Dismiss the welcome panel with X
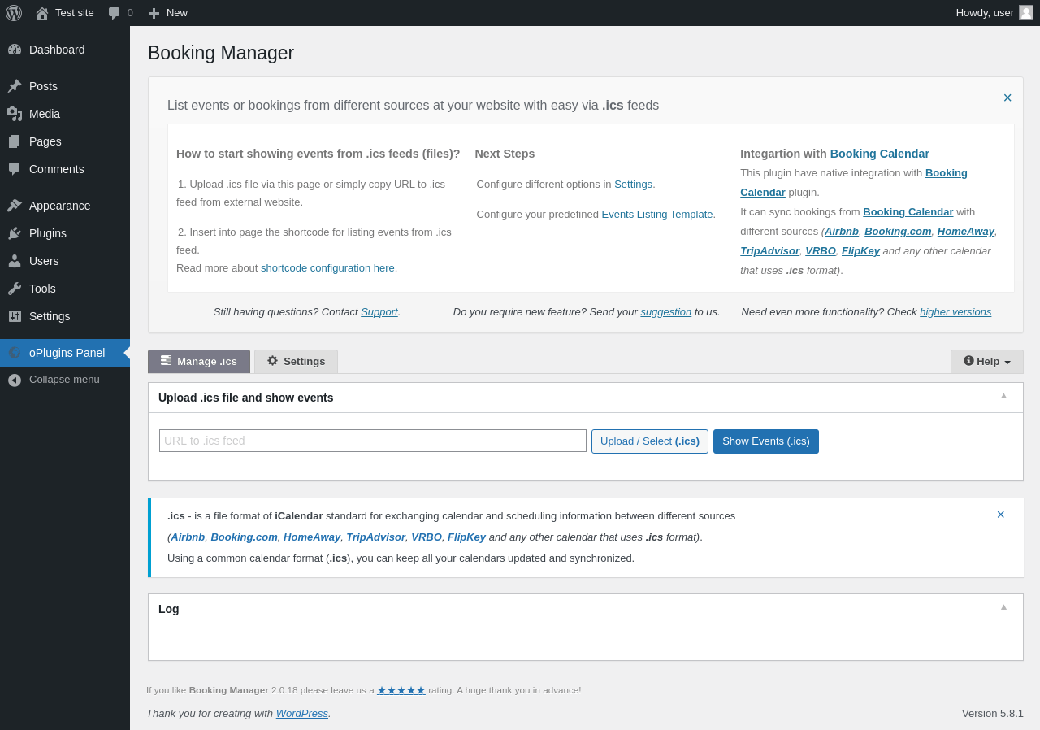This screenshot has width=1040, height=730. tap(1007, 98)
